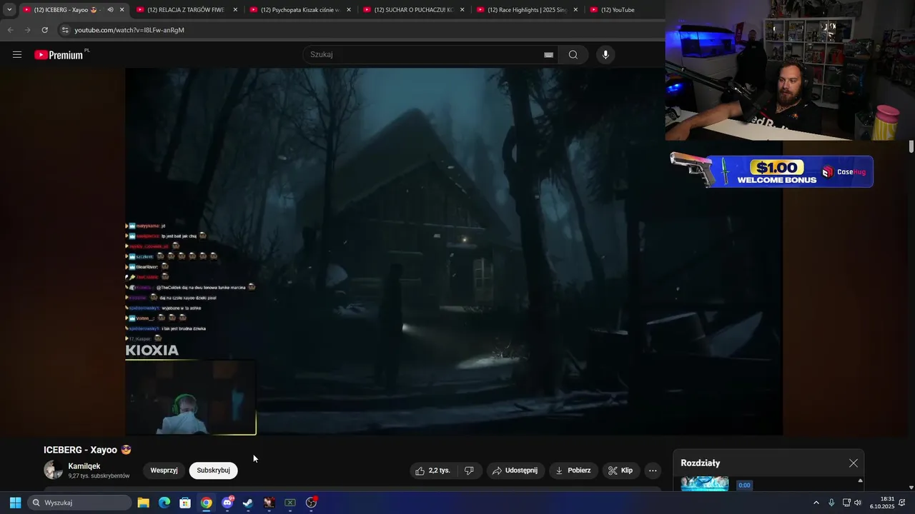Select first chapter thumbnail at 0:00

pos(705,484)
